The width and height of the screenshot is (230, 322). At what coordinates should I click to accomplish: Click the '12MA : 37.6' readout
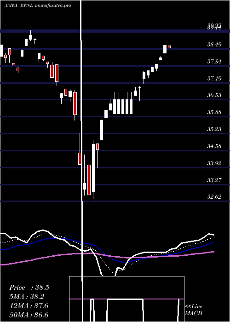click(x=29, y=306)
